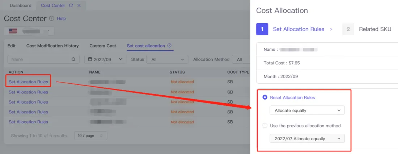398x154 pixels.
Task: Select the Reset Allocation Rules radio
Action: tap(265, 97)
